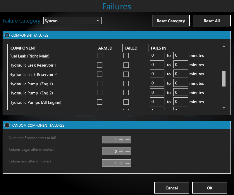Click minus for Failures end after minutes
234x195 pixels.
point(128,163)
